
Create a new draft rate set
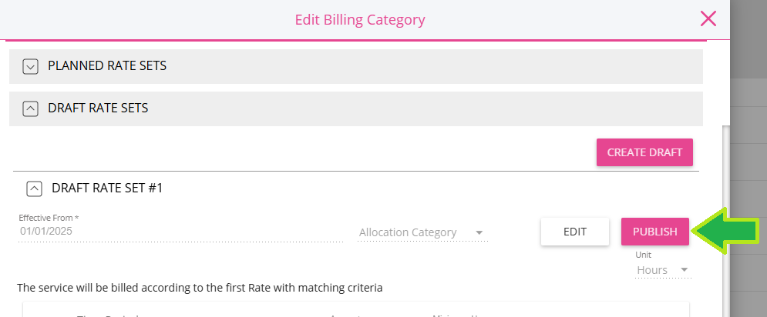[644, 152]
